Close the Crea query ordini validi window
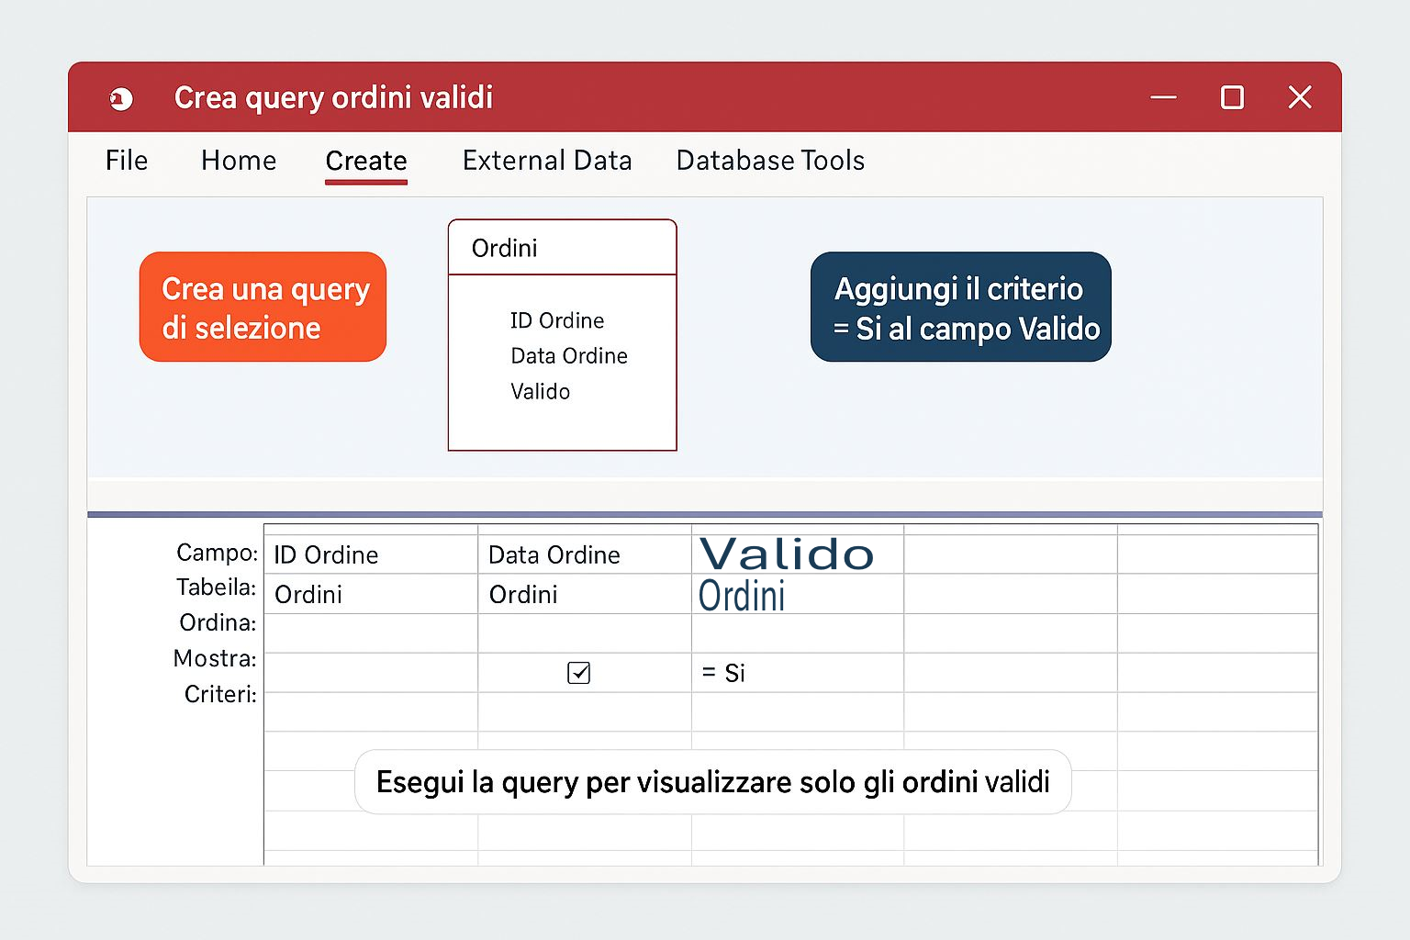 point(1299,97)
